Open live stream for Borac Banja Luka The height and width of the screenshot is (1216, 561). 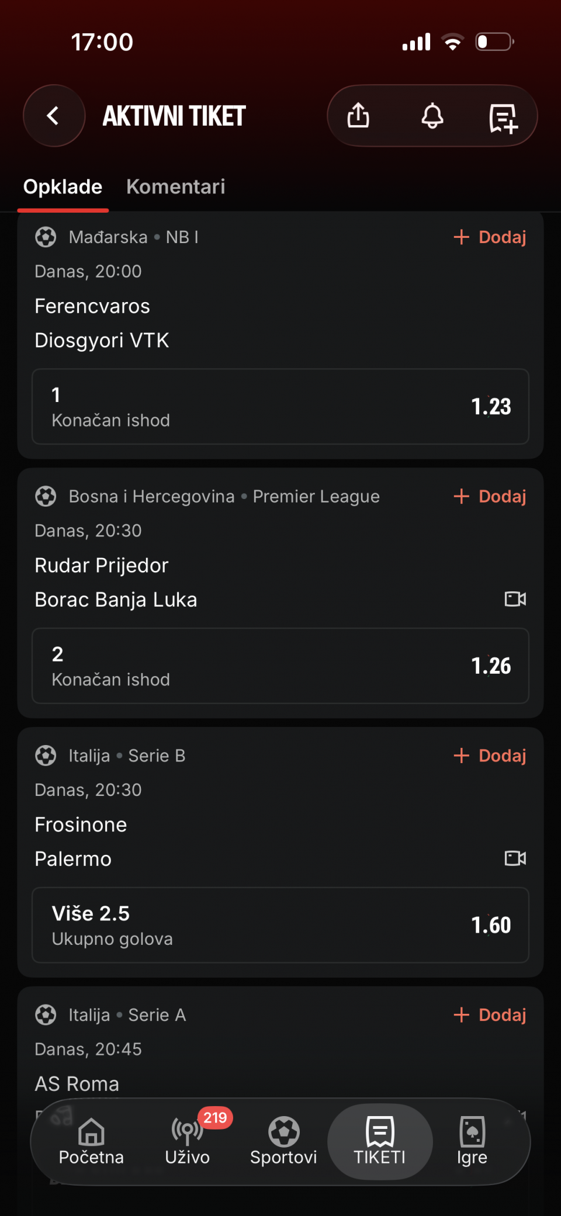point(515,599)
